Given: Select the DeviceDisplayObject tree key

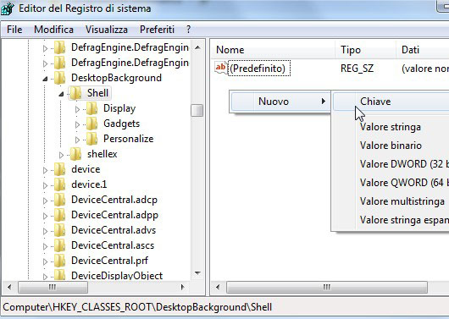Looking at the screenshot, I should tap(117, 275).
